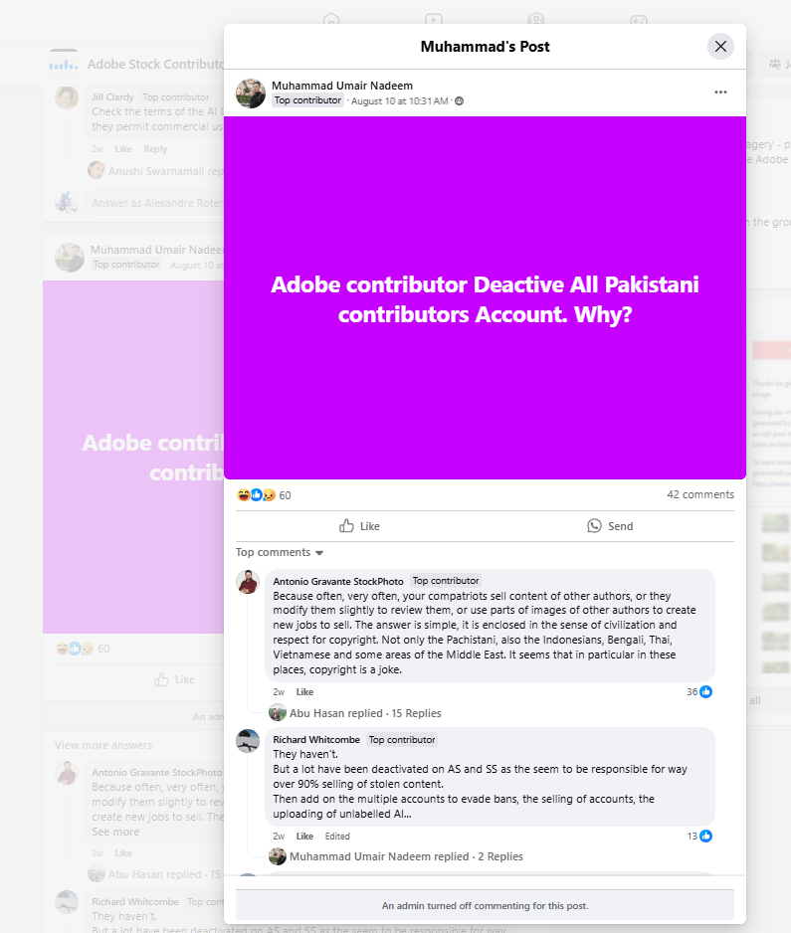
Task: Like Richard Whitcombe's comment via Like text
Action: tap(304, 836)
